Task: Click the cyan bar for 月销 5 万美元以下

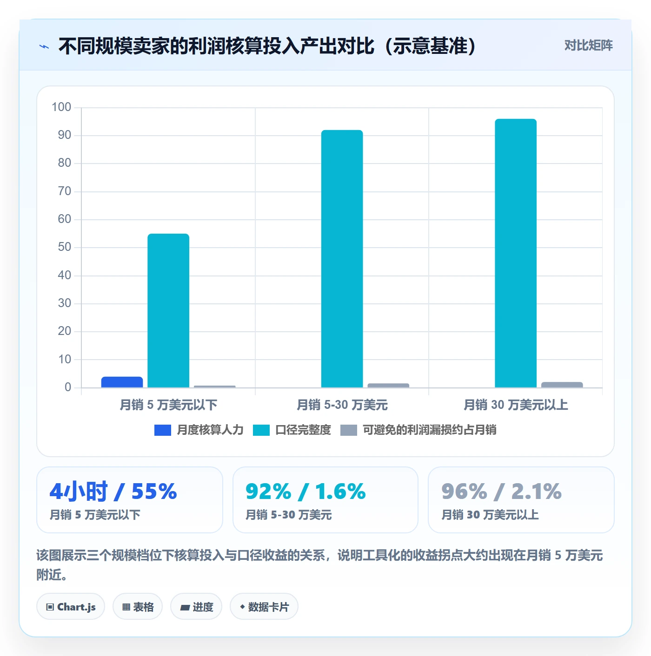Action: click(168, 310)
